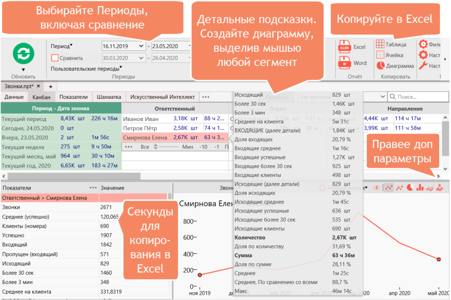Select the Текущий год, 2020 row
This screenshot has height=300, width=451.
click(x=61, y=166)
